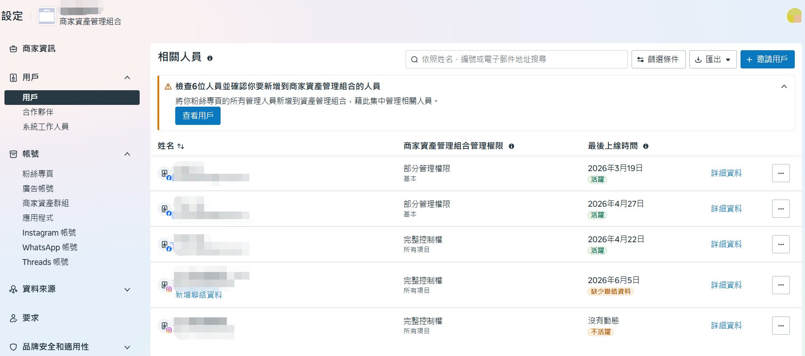This screenshot has width=805, height=356.
Task: Collapse the 帳號 section chevron
Action: coord(127,154)
